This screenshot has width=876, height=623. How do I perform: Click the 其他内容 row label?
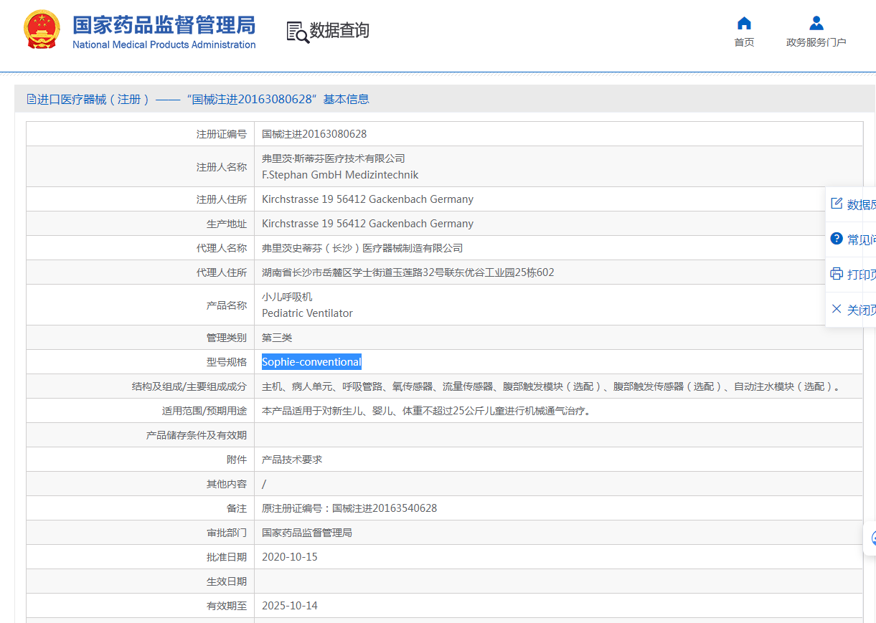[227, 484]
